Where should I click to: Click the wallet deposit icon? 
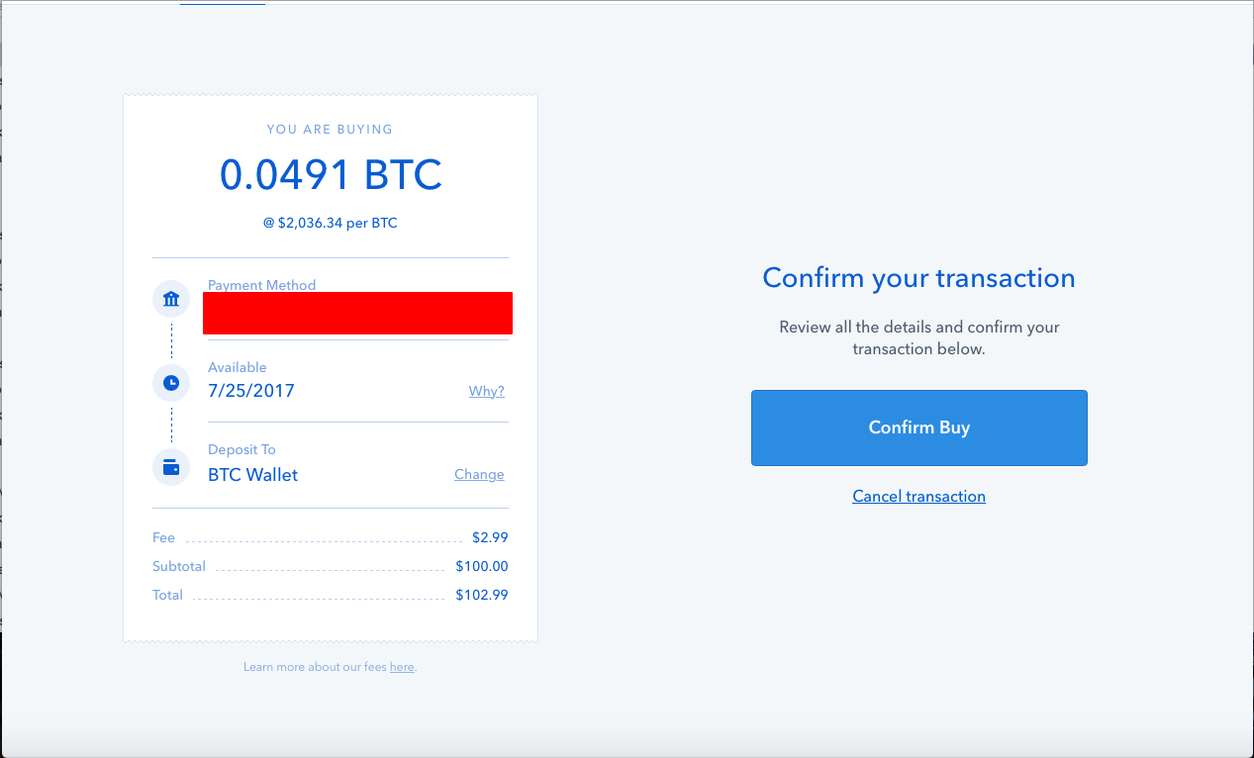point(171,467)
